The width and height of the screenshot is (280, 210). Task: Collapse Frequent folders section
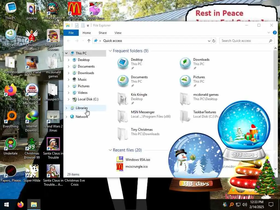click(110, 51)
